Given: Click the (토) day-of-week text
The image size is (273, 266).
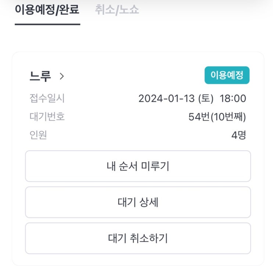Looking at the screenshot, I should pos(206,99).
